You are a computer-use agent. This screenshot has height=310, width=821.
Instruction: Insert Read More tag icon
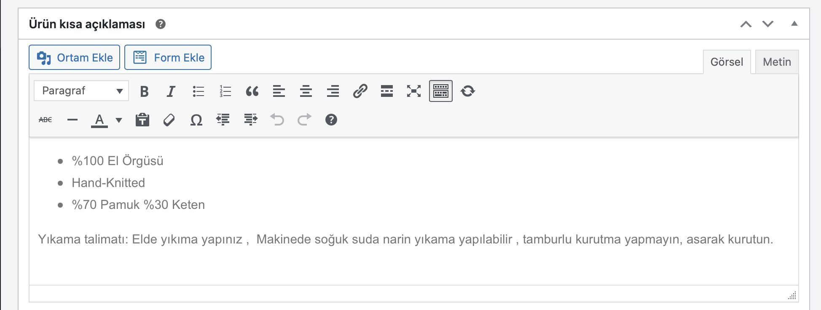(387, 91)
